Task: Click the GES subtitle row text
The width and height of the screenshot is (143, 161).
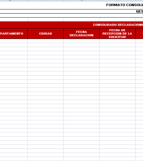Action: tap(139, 11)
